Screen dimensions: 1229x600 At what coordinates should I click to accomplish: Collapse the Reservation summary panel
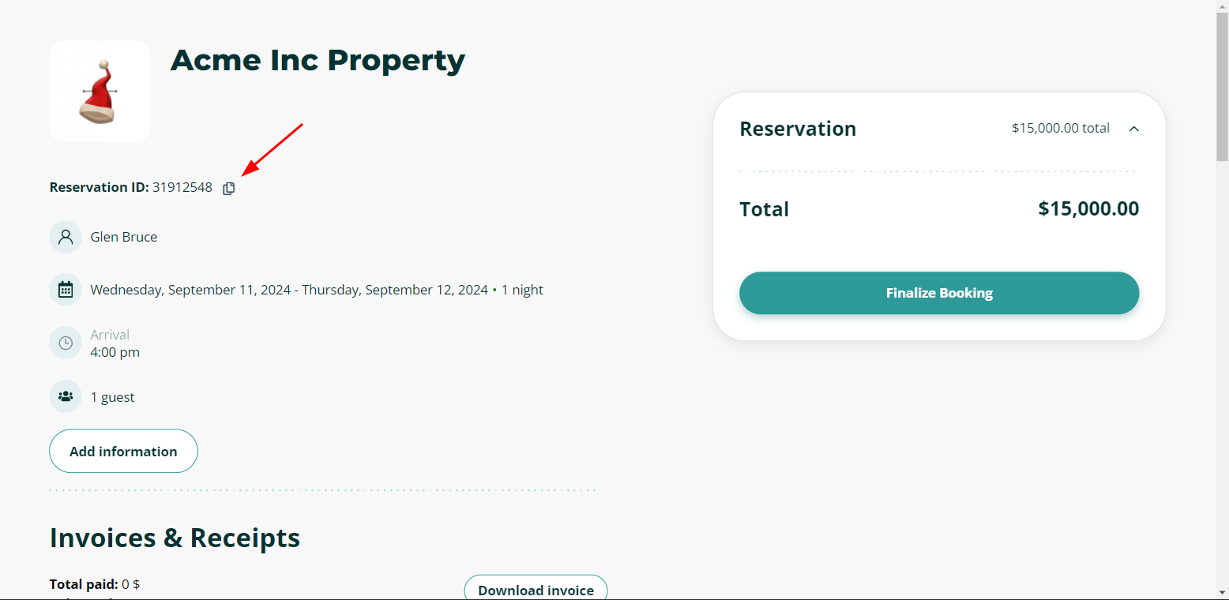click(x=1134, y=129)
